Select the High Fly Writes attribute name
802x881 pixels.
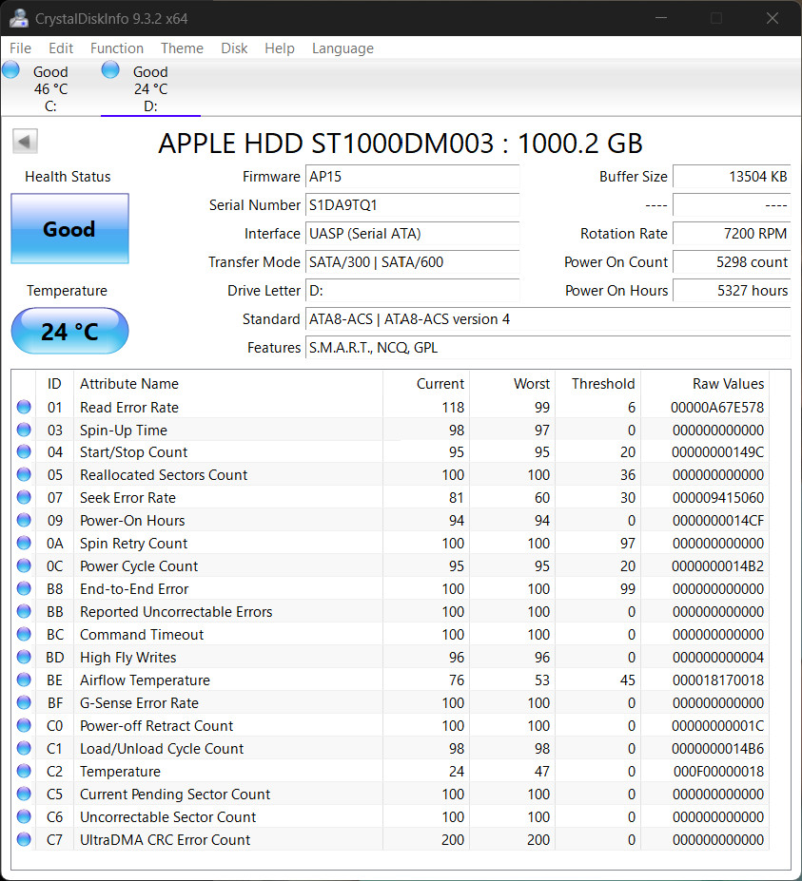tap(127, 658)
